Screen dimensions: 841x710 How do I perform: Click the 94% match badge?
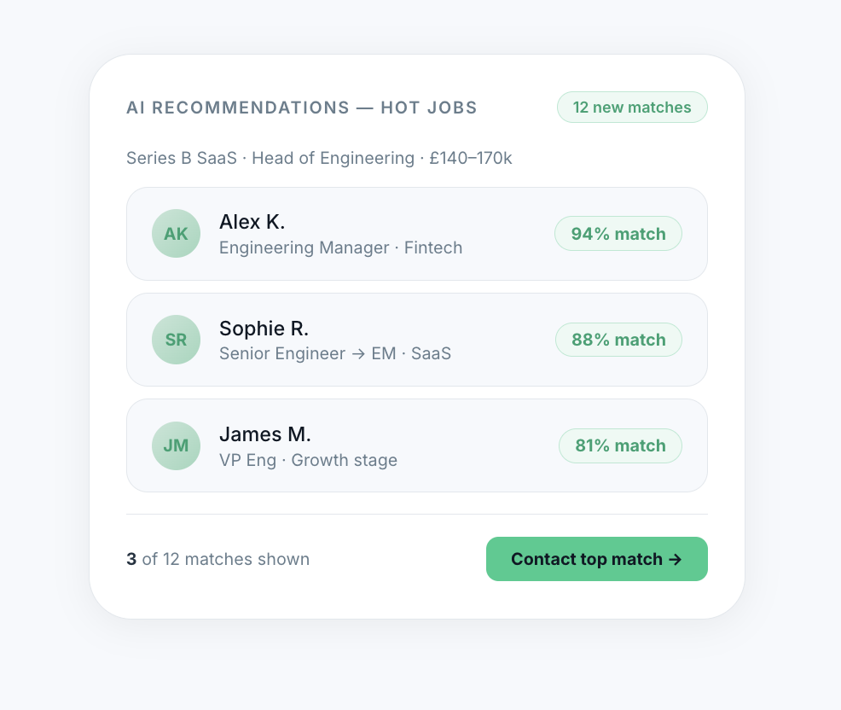click(x=618, y=234)
